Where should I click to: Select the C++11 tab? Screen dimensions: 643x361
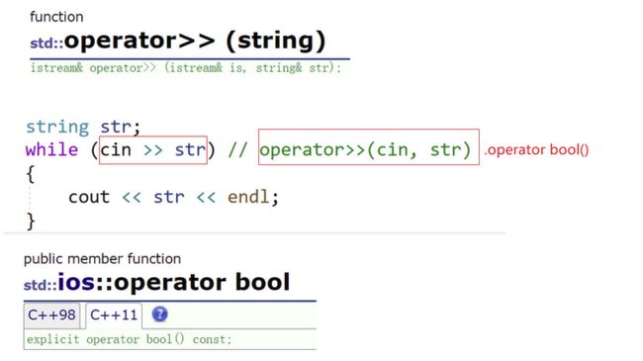(114, 316)
